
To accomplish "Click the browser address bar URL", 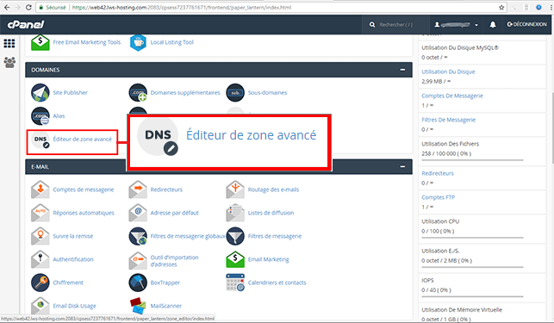I will coord(182,8).
